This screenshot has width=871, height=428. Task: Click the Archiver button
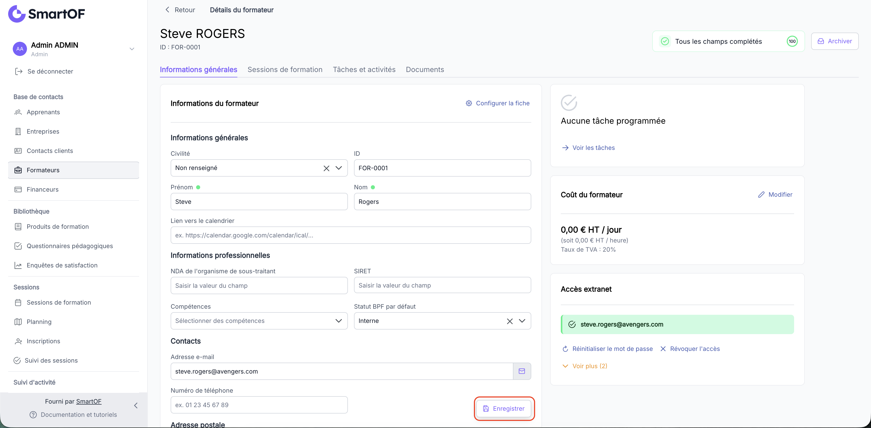pos(835,41)
